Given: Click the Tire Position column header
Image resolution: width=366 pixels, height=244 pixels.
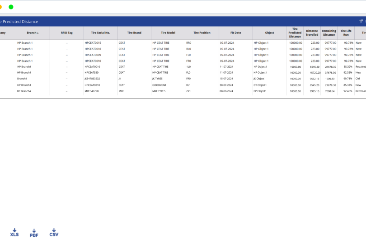Looking at the screenshot, I should click(202, 33).
